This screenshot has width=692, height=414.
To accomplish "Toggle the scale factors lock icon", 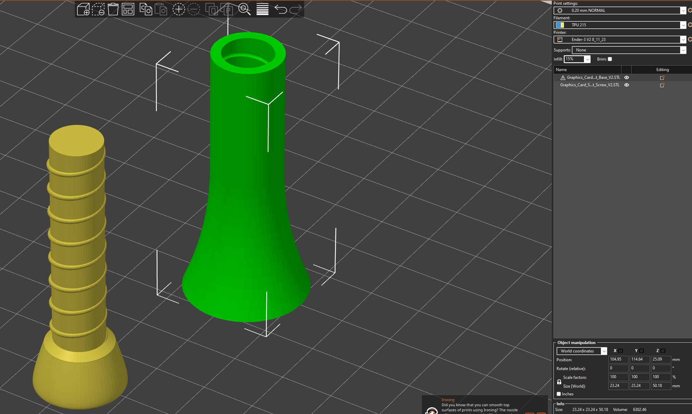I will [559, 382].
